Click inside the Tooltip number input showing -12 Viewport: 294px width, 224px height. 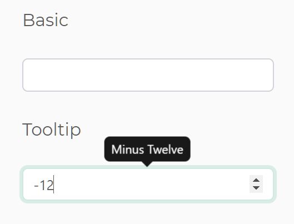[148, 185]
